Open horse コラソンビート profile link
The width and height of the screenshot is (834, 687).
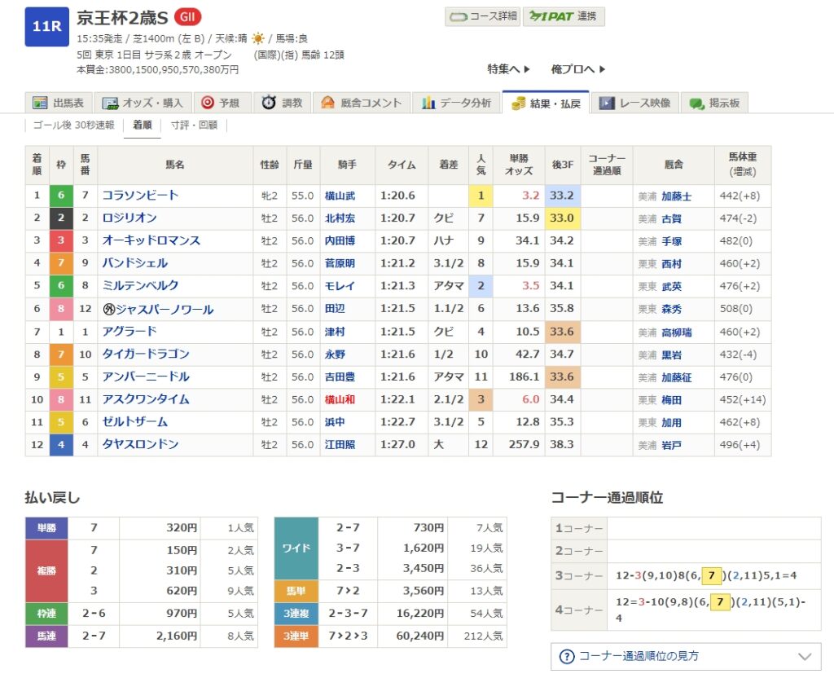click(x=140, y=196)
